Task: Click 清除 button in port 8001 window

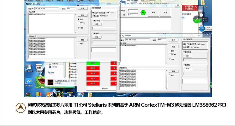Action: (x=82, y=40)
